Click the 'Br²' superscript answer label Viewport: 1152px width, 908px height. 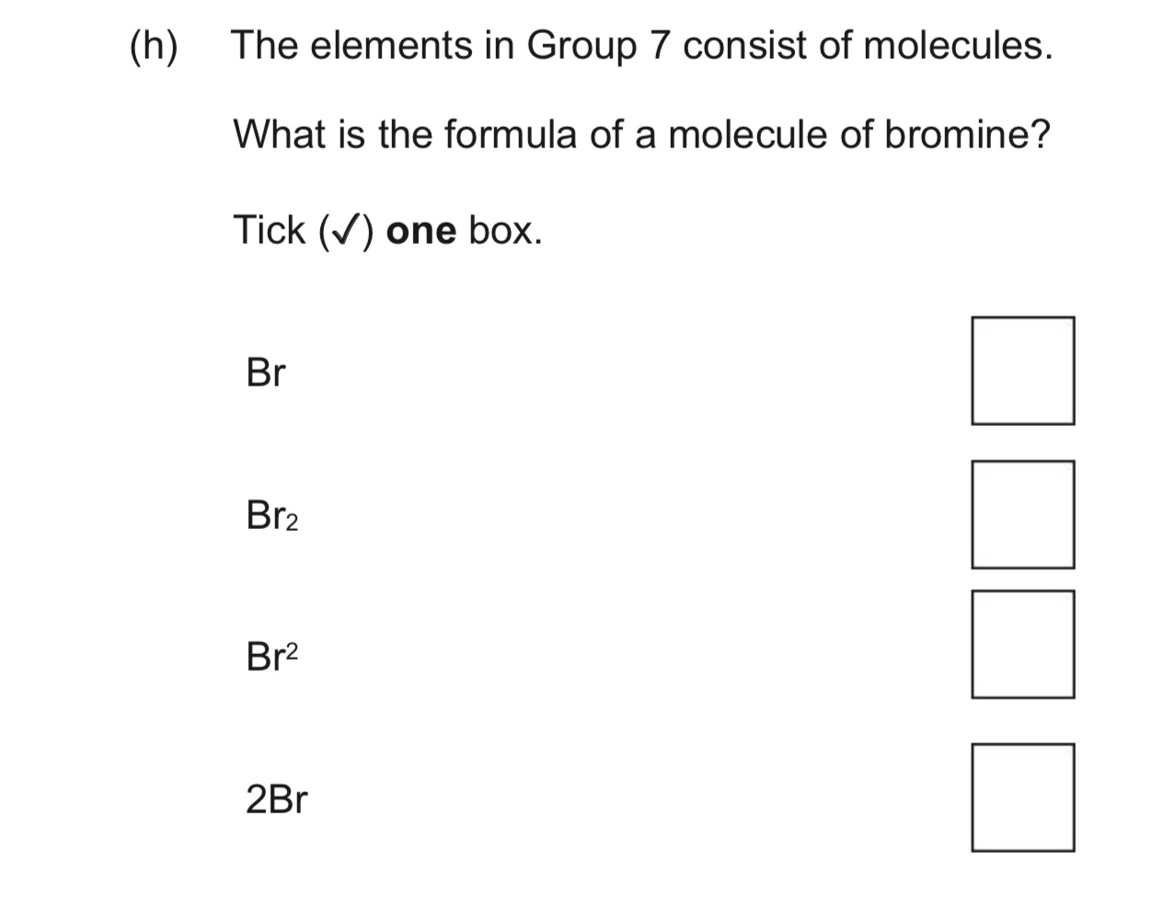click(x=271, y=657)
